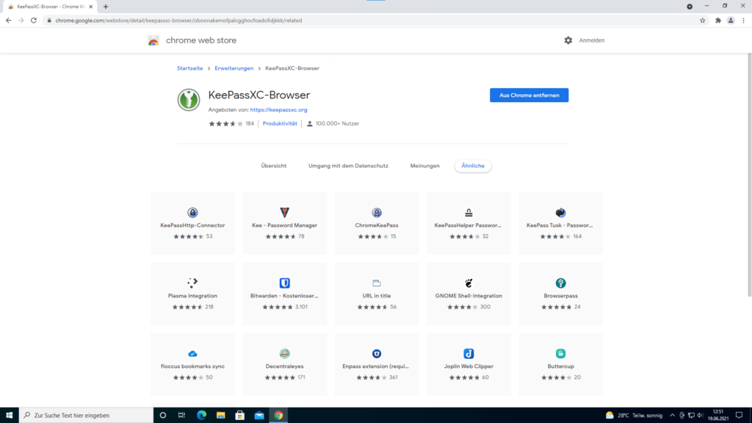
Task: Open Task View in the taskbar
Action: coord(182,416)
